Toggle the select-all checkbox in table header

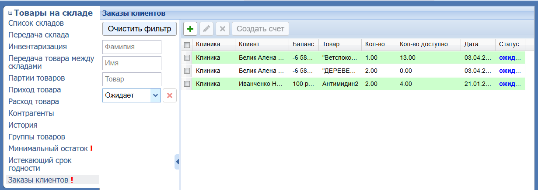point(187,44)
